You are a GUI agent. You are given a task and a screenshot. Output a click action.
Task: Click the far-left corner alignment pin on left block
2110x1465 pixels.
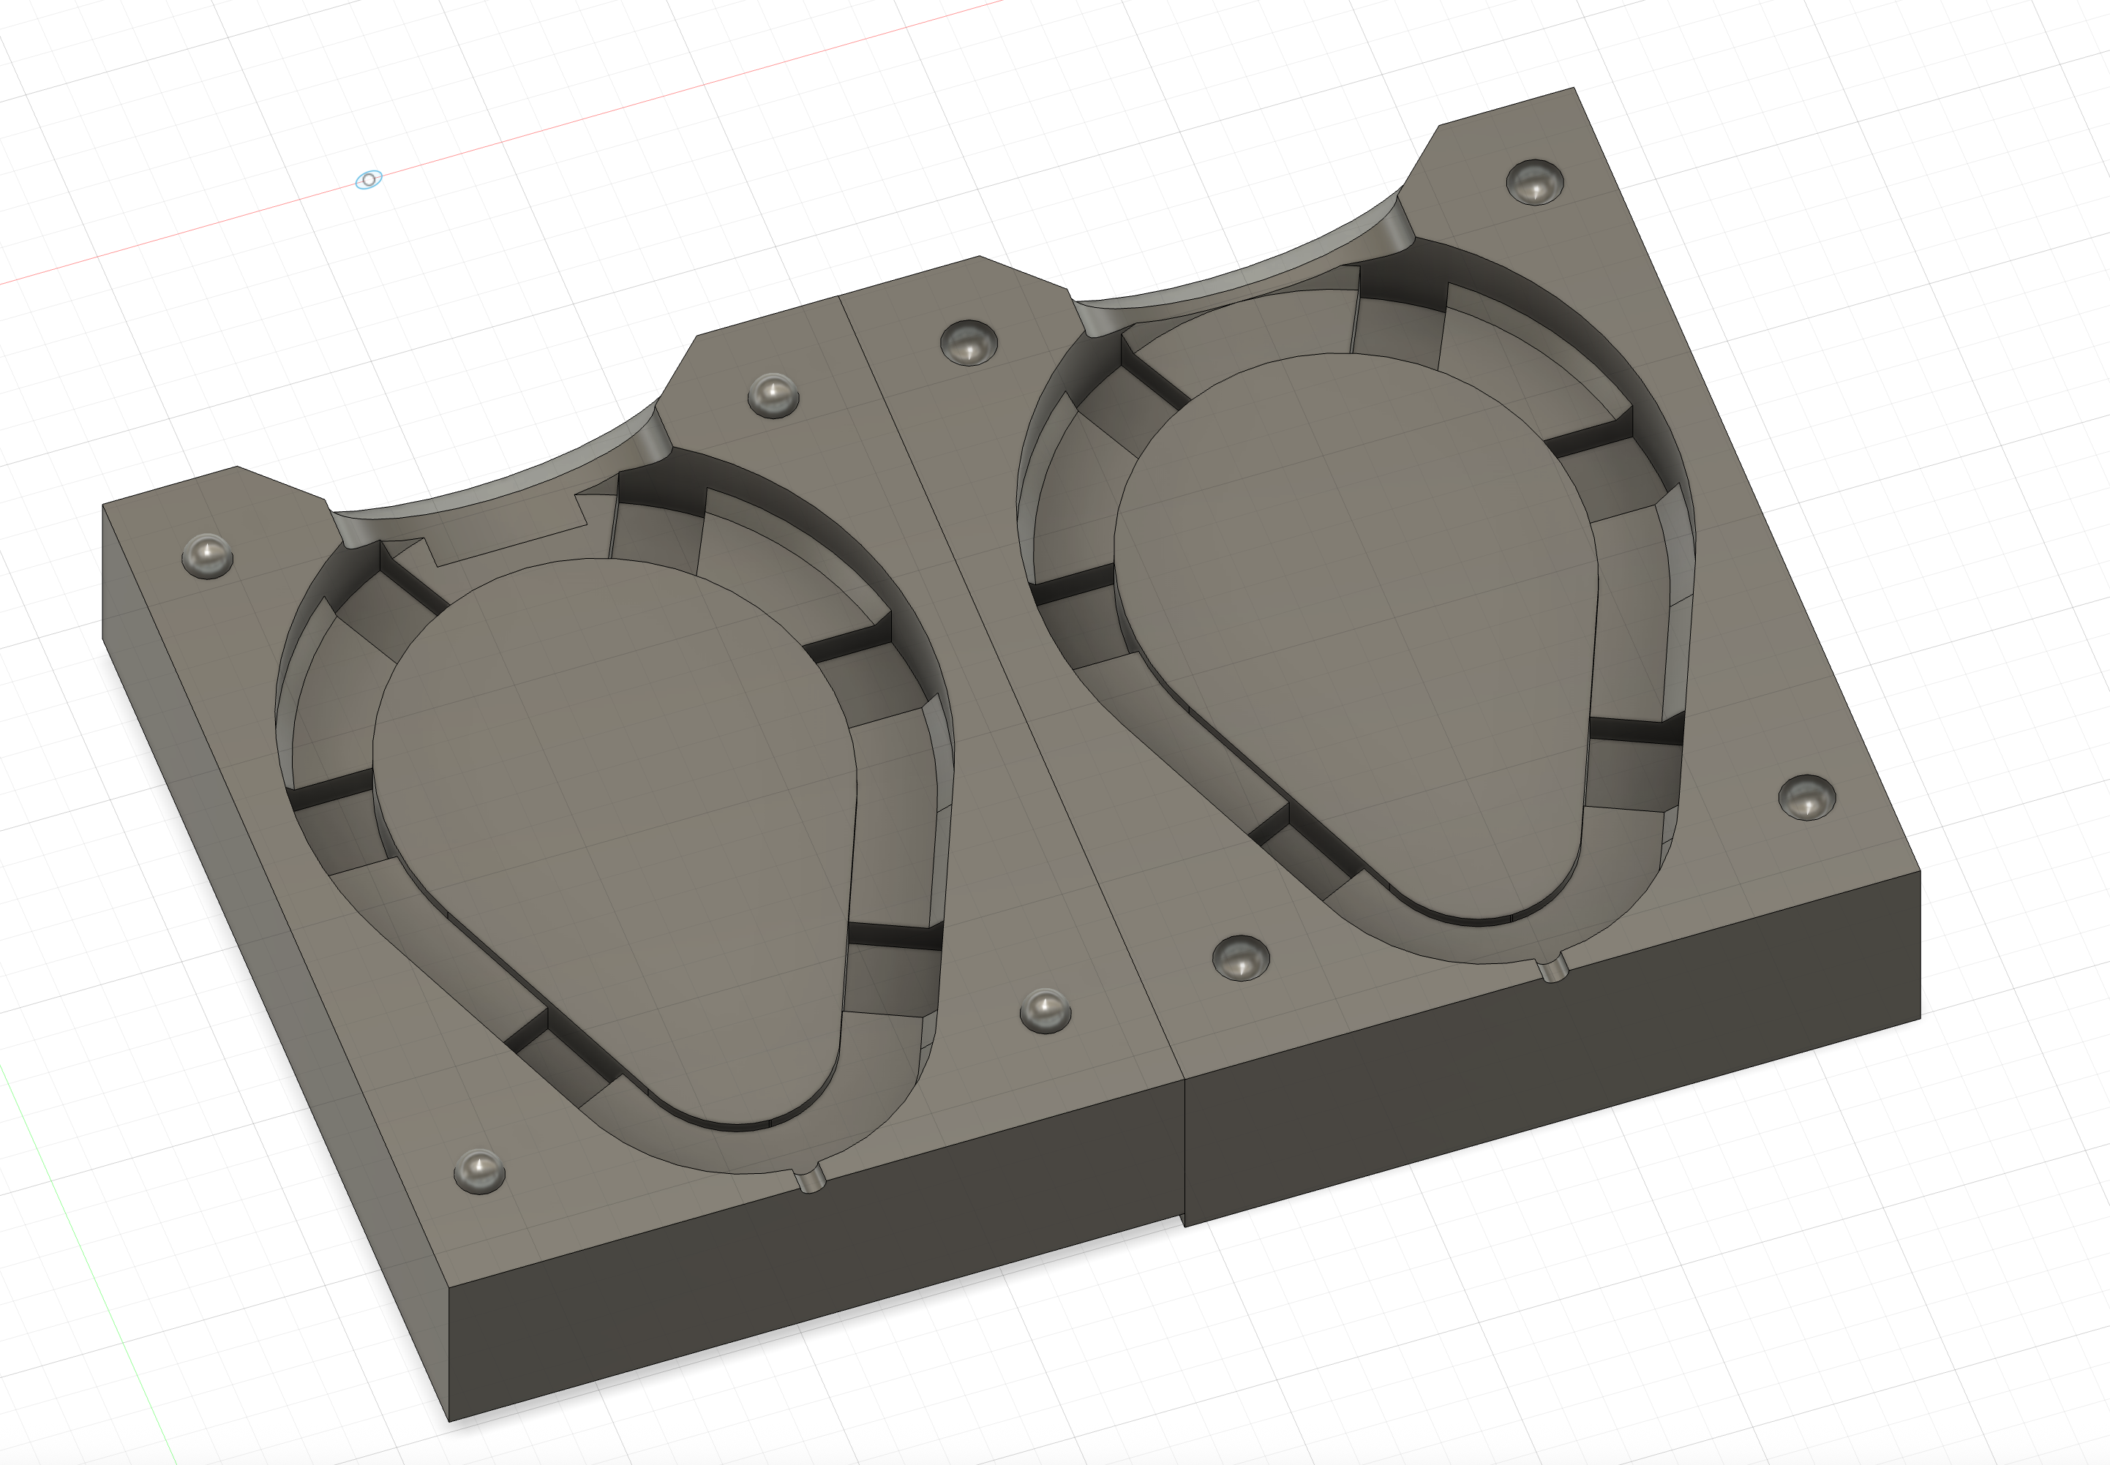pyautogui.click(x=208, y=555)
